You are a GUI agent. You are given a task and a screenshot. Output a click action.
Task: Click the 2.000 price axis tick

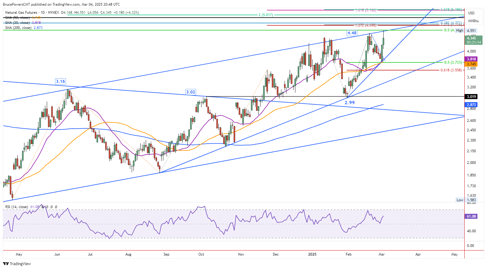click(x=472, y=163)
